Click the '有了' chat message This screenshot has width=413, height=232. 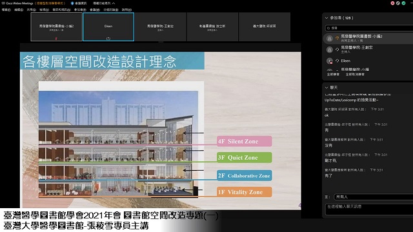[328, 175]
